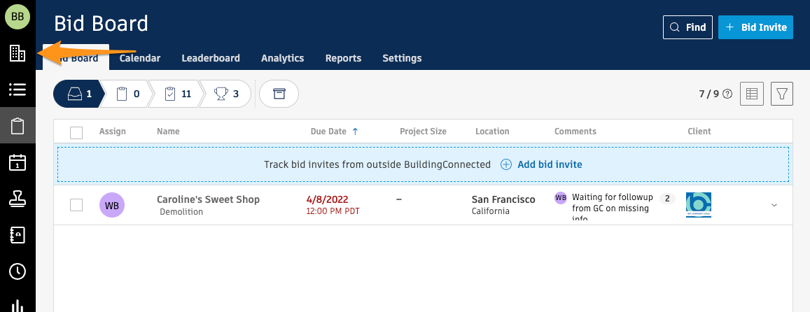This screenshot has width=810, height=312.
Task: Select Caroline's Sweet Shop row checkbox
Action: [x=77, y=205]
